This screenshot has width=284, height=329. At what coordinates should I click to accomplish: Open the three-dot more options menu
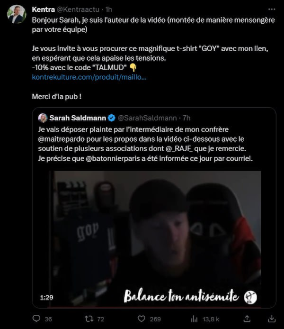(272, 9)
